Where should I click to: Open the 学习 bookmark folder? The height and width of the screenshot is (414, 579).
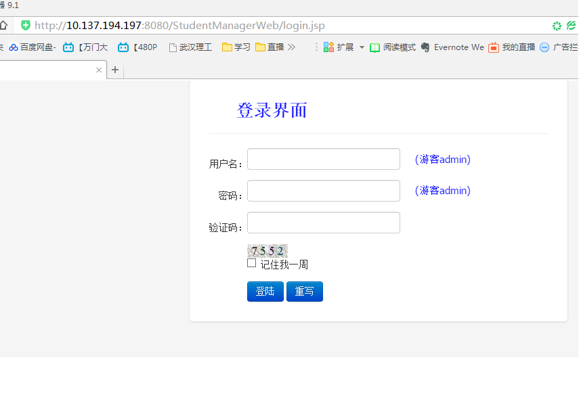pos(236,47)
